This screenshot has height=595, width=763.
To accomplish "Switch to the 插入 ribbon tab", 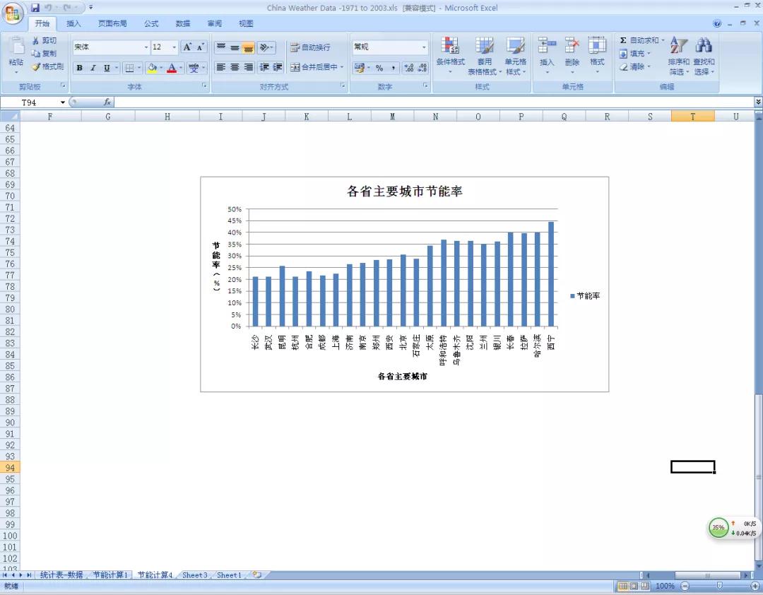I will pos(73,23).
